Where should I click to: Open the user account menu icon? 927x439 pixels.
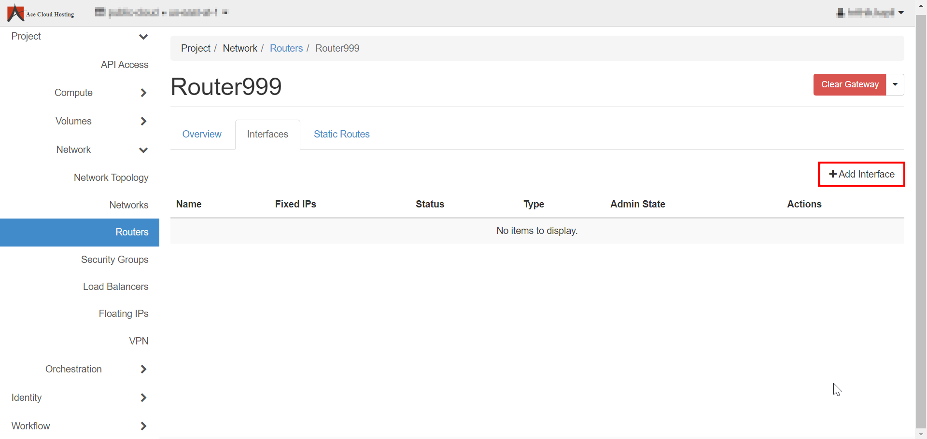tap(841, 13)
